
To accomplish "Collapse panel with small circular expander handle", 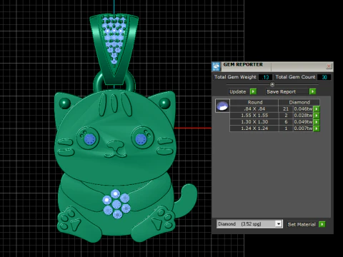I will tap(272, 84).
